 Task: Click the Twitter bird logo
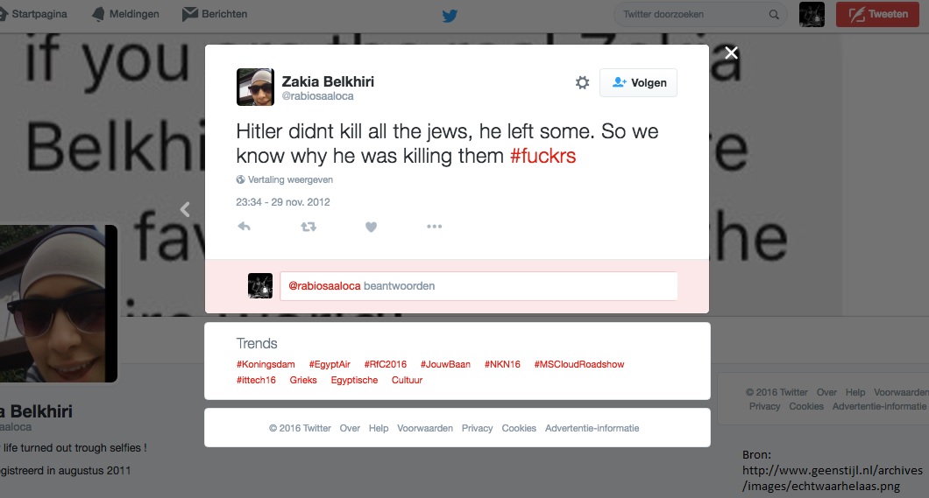450,16
